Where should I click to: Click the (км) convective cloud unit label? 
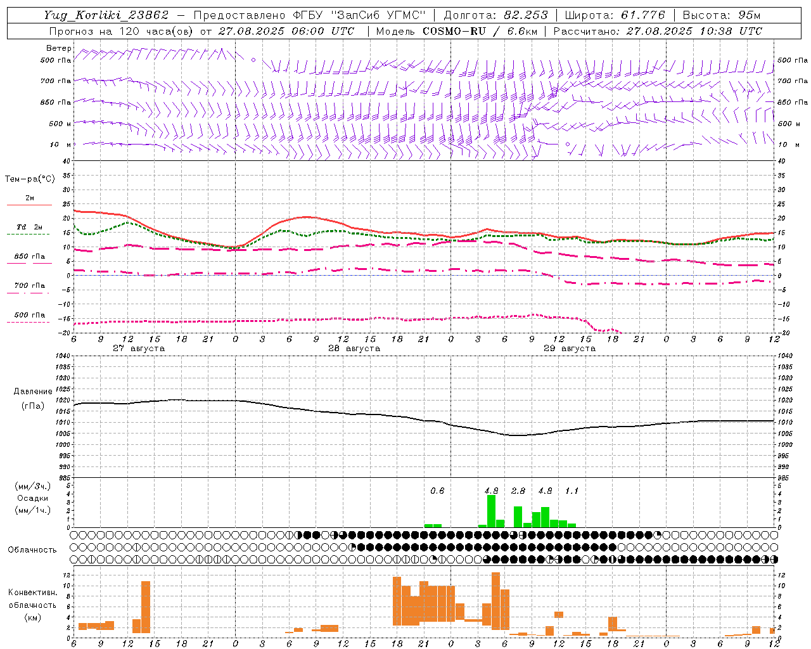point(32,617)
